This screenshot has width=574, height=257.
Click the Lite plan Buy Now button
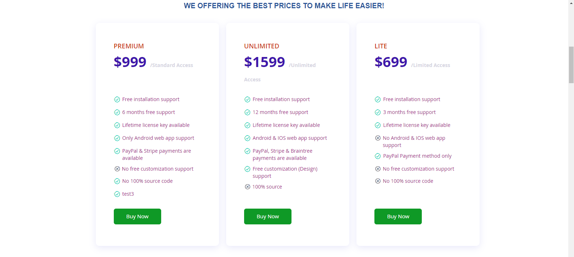tap(398, 216)
